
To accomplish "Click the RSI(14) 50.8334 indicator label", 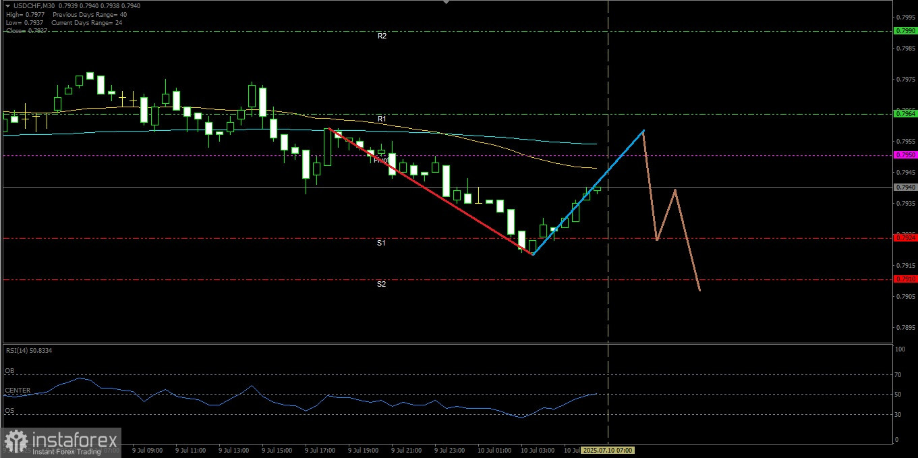I will [29, 351].
